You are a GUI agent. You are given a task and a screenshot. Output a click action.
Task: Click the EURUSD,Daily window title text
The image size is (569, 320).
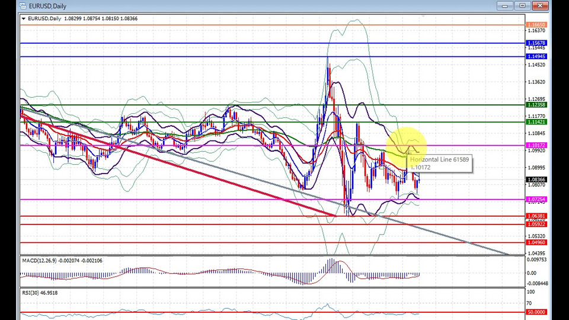point(47,6)
